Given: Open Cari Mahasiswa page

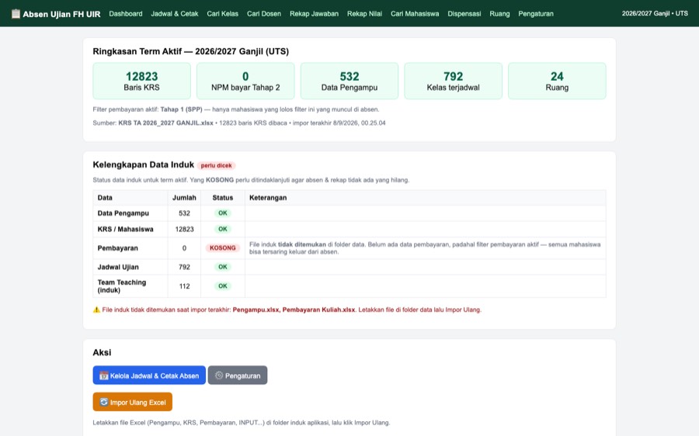Looking at the screenshot, I should click(x=415, y=14).
